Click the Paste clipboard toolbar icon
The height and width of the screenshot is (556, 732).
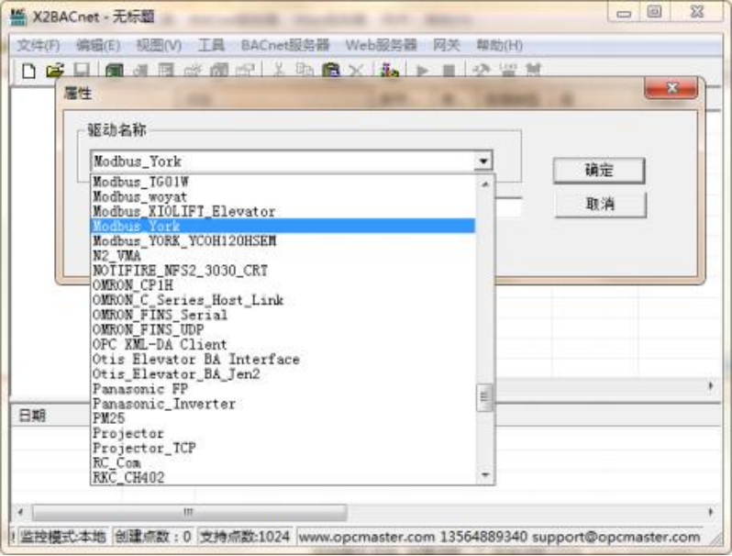[331, 71]
